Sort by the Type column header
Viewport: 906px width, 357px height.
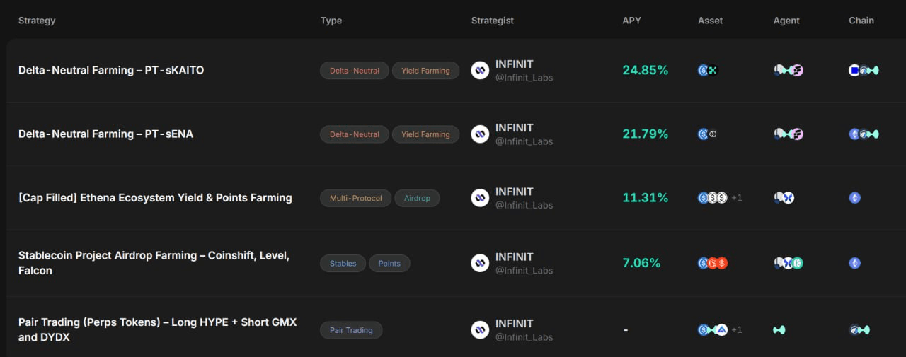click(x=331, y=21)
